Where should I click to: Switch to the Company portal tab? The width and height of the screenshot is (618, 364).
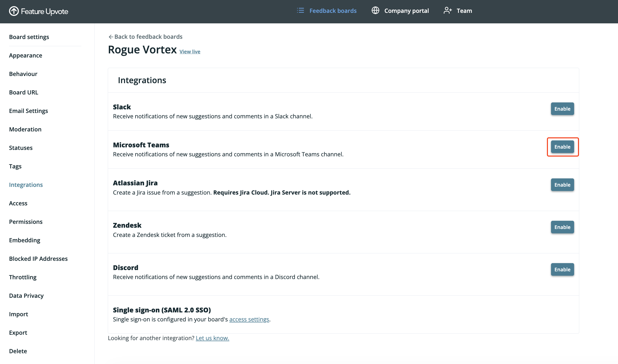(406, 11)
